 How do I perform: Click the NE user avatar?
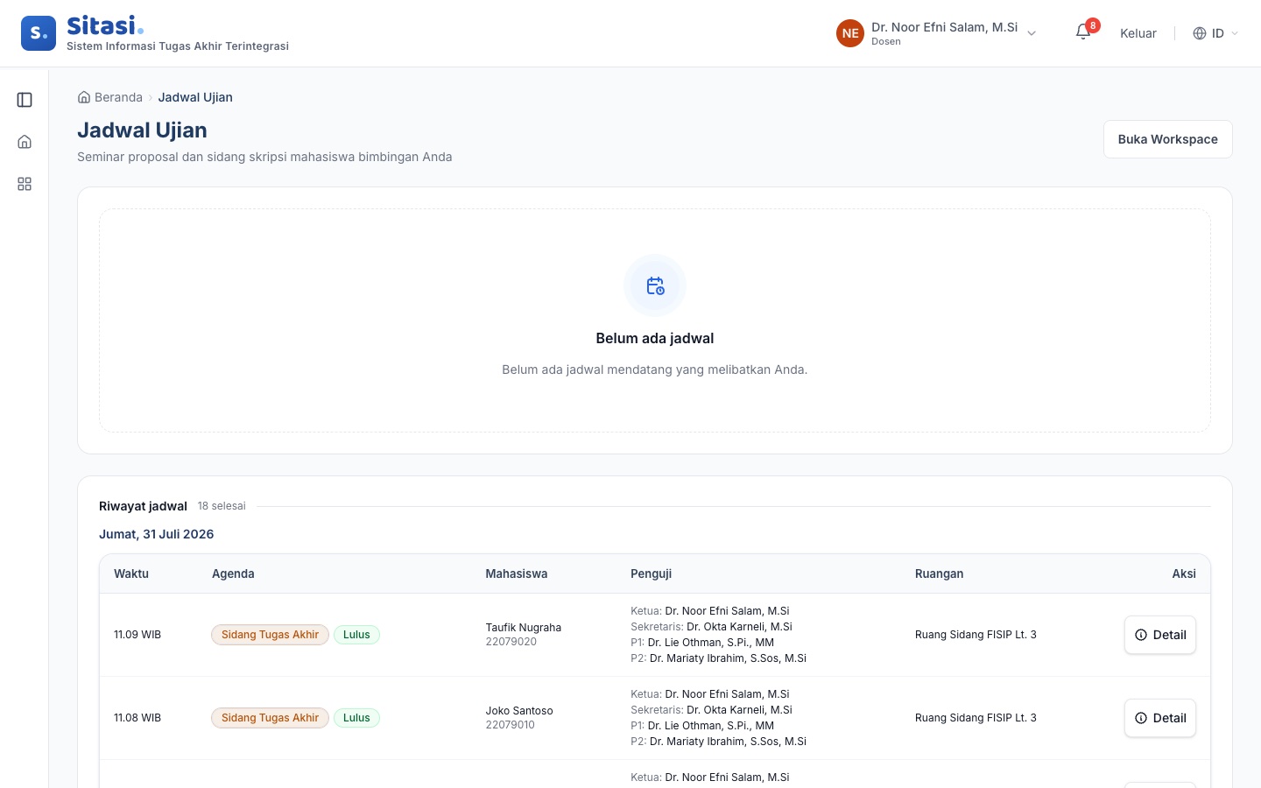coord(850,33)
